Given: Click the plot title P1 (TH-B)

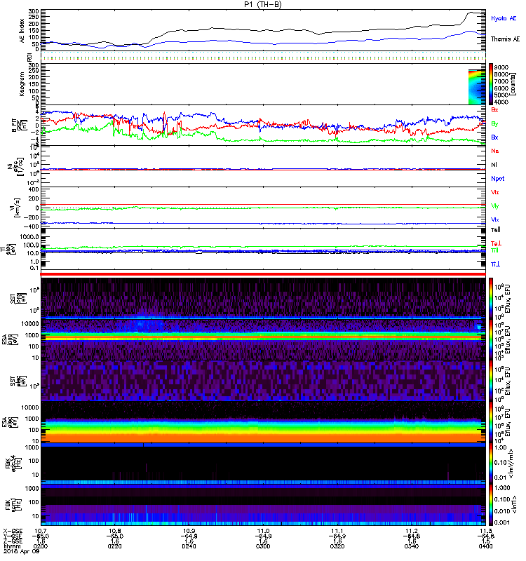Looking at the screenshot, I should (262, 4).
